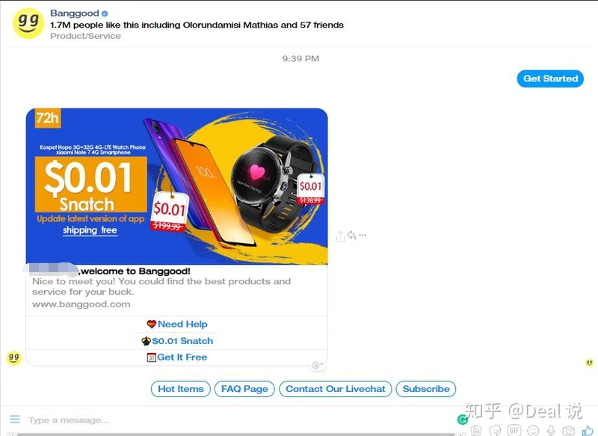Click the reply arrow next to the card
Viewport: 598px width, 436px height.
point(351,235)
